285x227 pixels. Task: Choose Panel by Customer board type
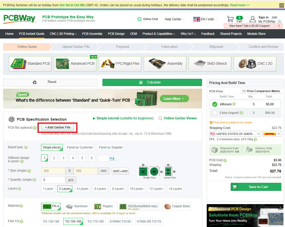(x=80, y=147)
